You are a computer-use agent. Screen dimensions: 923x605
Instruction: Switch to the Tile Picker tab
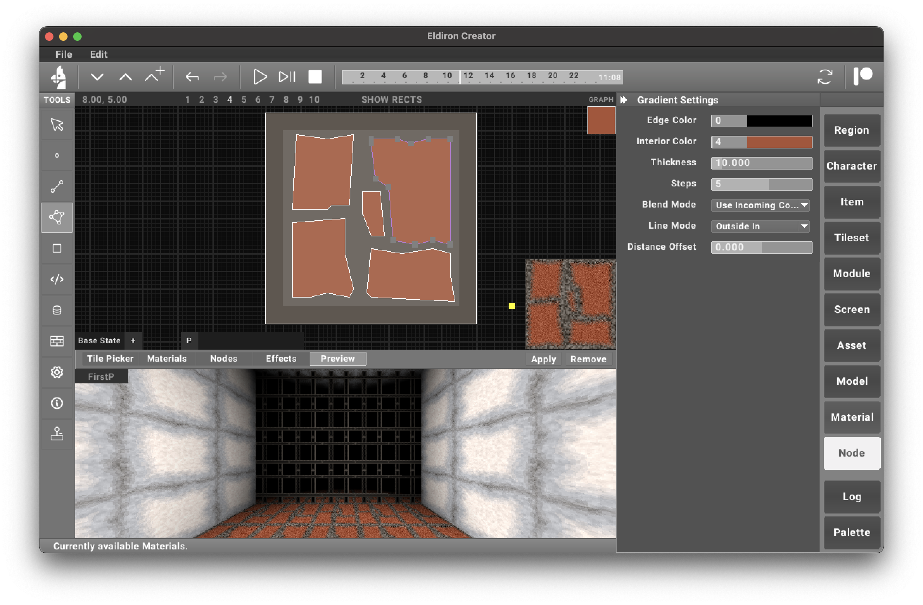110,359
